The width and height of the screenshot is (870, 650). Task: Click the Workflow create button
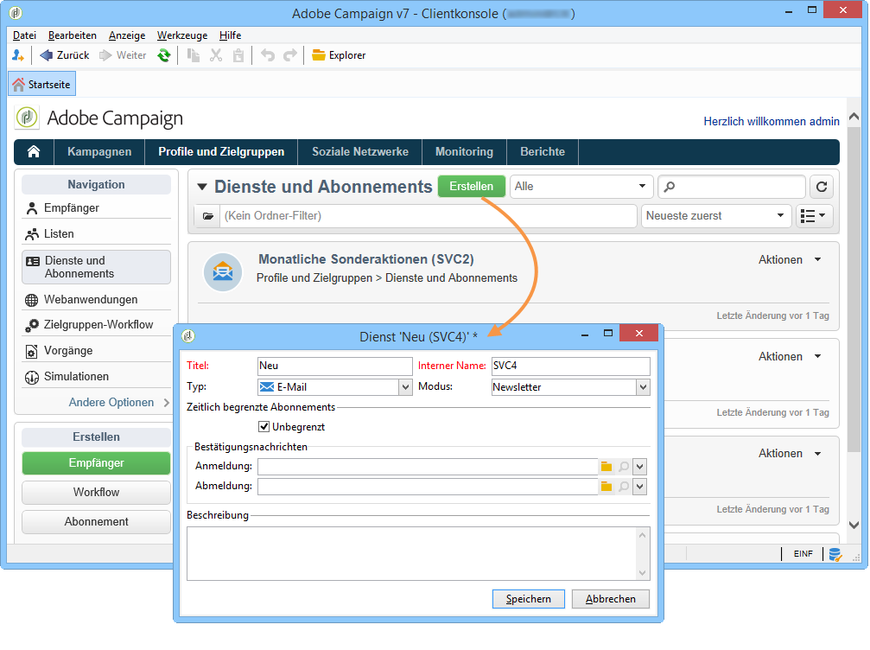click(x=96, y=493)
